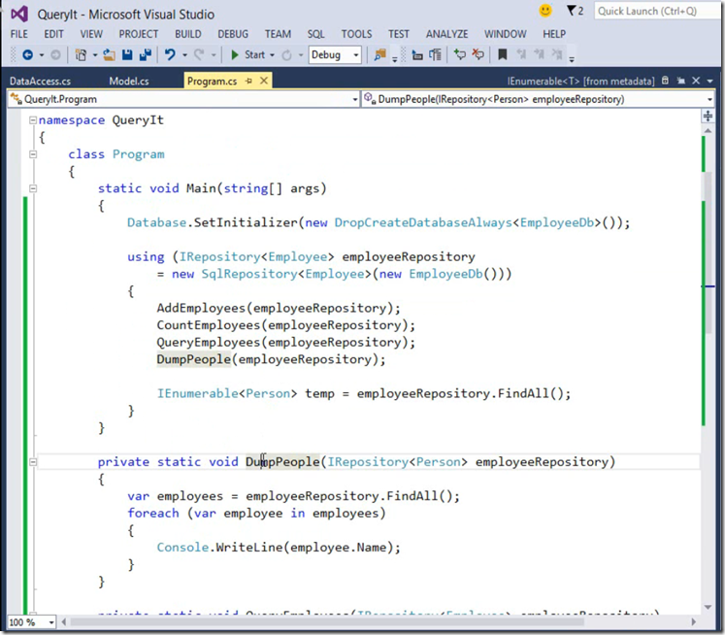Open the ANALYZE menu

[x=446, y=34]
